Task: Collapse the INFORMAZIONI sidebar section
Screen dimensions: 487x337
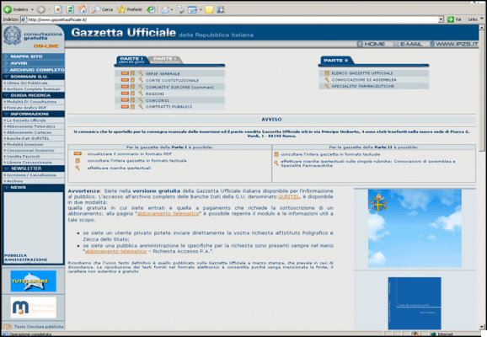Action: coord(33,114)
